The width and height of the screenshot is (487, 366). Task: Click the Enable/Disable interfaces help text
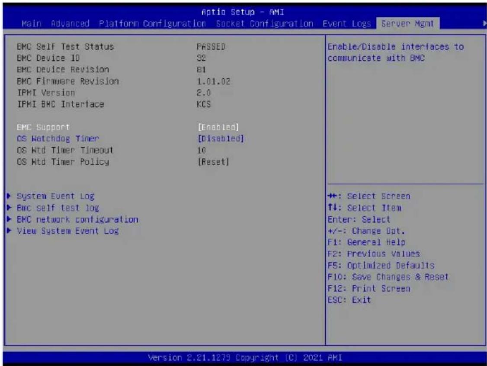(396, 52)
